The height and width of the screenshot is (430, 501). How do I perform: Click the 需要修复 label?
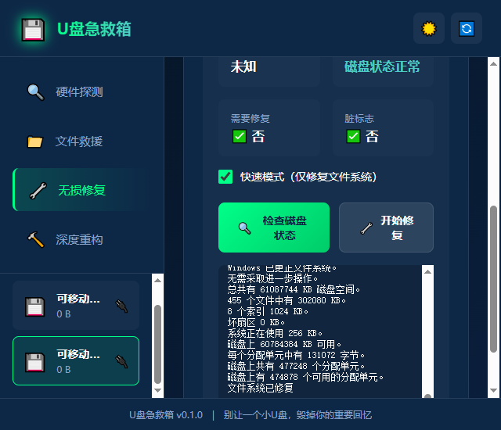point(250,119)
